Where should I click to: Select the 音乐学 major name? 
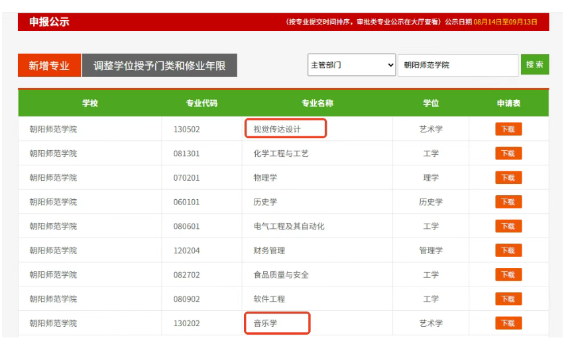coord(265,324)
